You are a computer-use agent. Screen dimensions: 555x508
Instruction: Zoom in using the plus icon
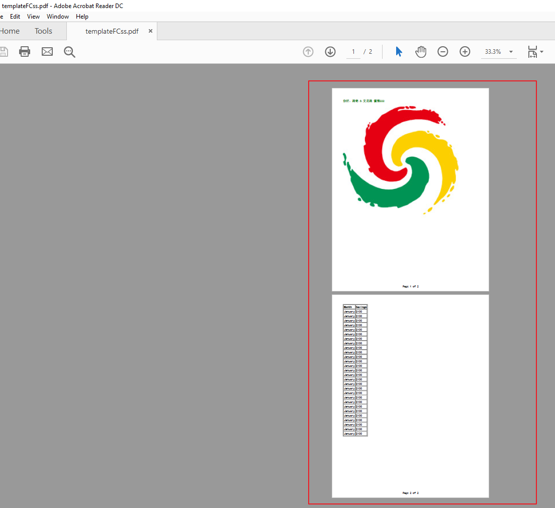[x=465, y=51]
